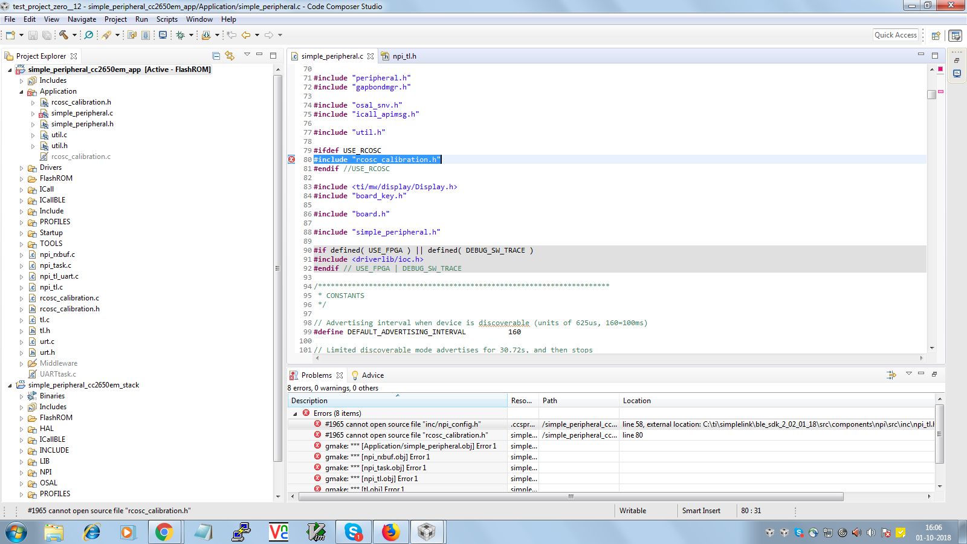The height and width of the screenshot is (544, 967).
Task: Click the yellow Back arrow in toolbar
Action: [246, 35]
